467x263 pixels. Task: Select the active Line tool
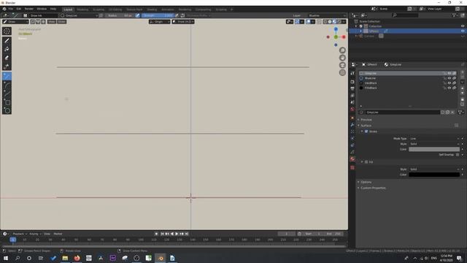pyautogui.click(x=7, y=76)
